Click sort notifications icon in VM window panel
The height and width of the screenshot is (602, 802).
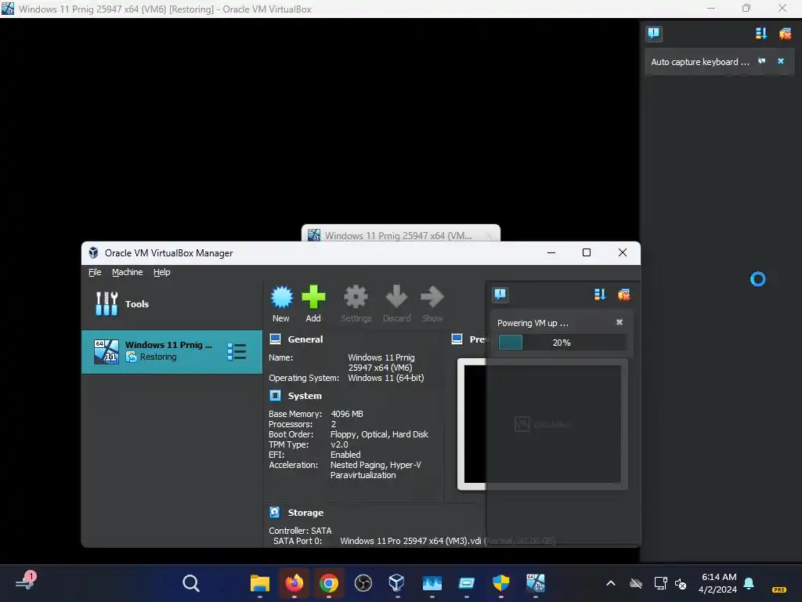[761, 34]
